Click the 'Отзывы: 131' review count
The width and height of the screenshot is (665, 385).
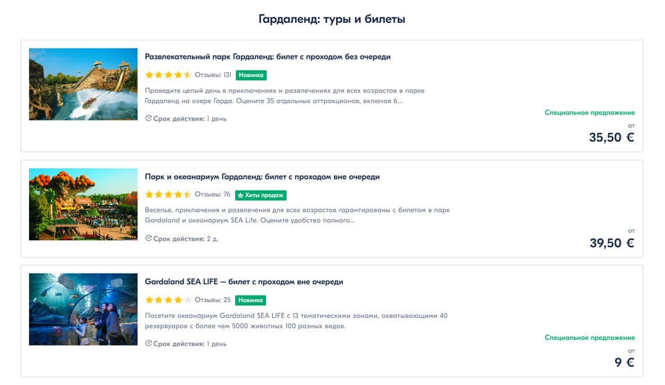pos(213,75)
